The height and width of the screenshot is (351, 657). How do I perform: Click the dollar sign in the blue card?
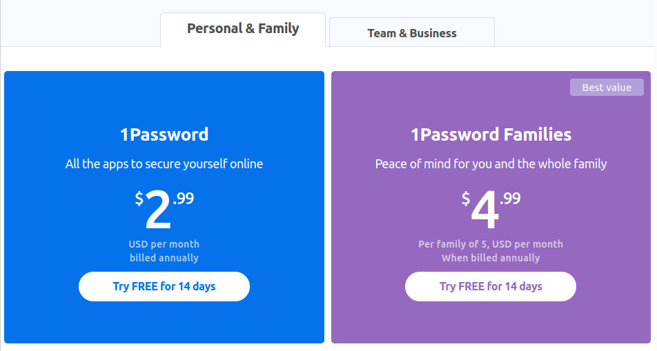(x=139, y=198)
